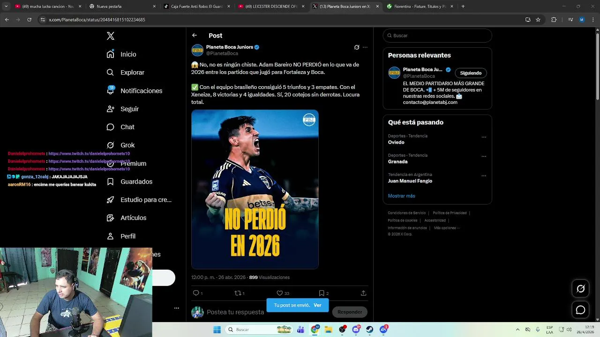This screenshot has height=337, width=600.
Task: Open Artículos in the sidebar
Action: pyautogui.click(x=127, y=218)
